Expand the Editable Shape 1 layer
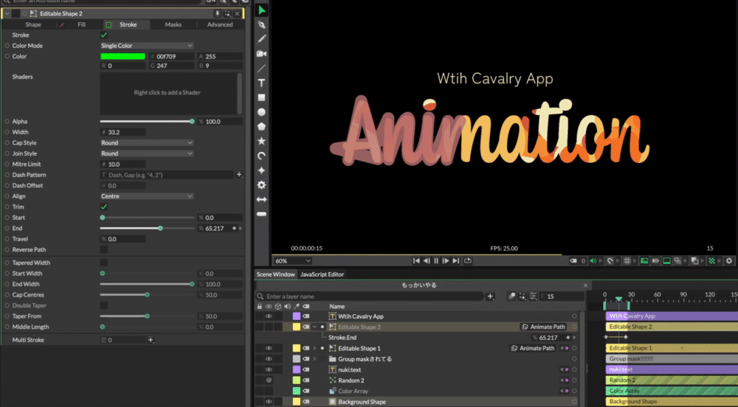The image size is (738, 407). 314,348
